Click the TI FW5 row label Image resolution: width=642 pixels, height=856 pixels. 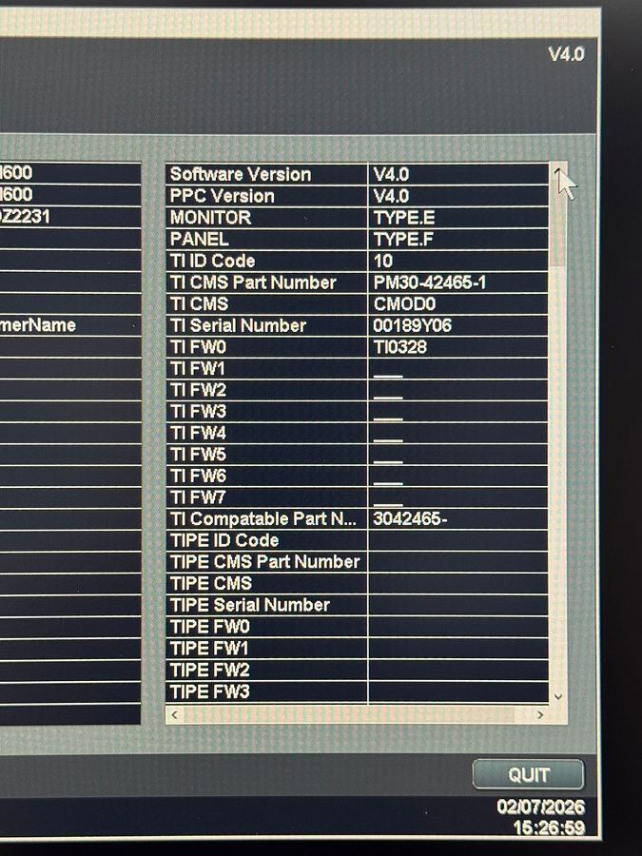pyautogui.click(x=198, y=455)
